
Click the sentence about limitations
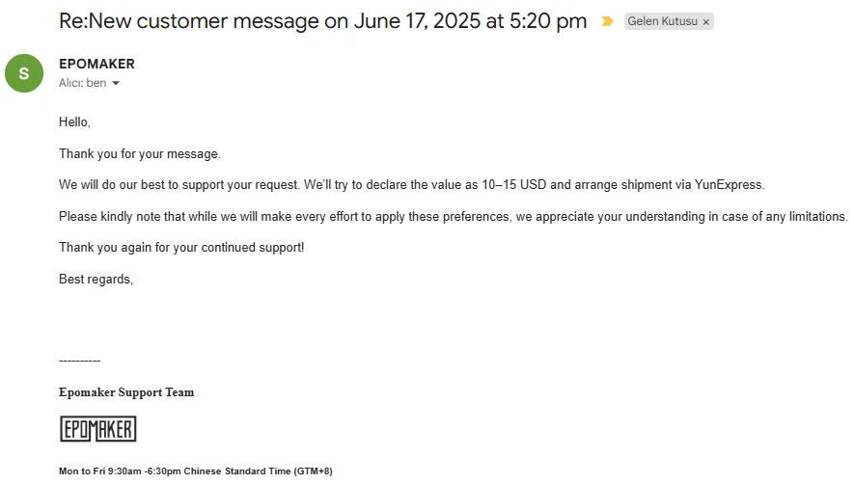pyautogui.click(x=453, y=217)
